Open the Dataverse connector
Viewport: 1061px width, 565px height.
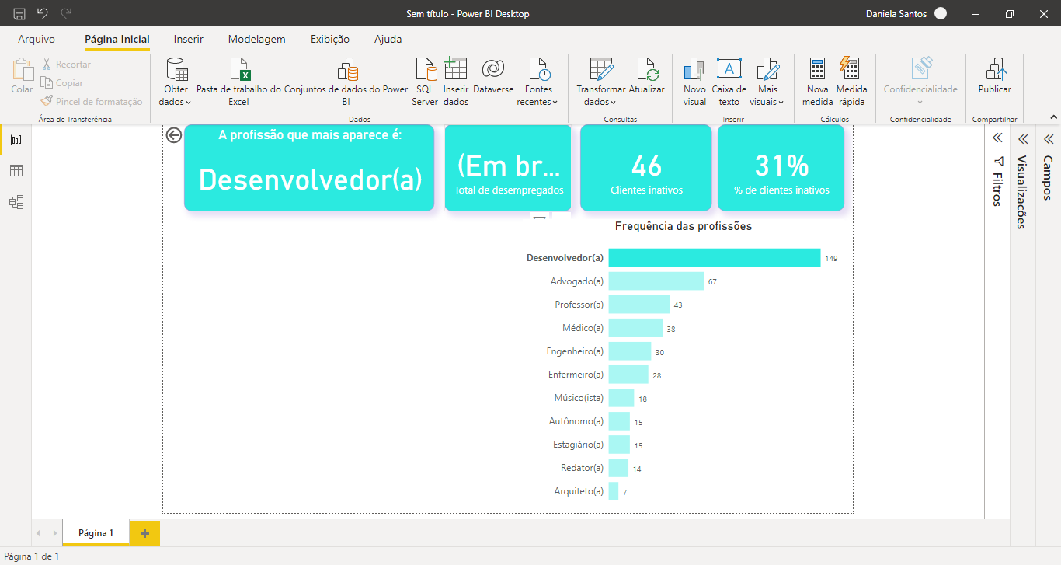[493, 76]
